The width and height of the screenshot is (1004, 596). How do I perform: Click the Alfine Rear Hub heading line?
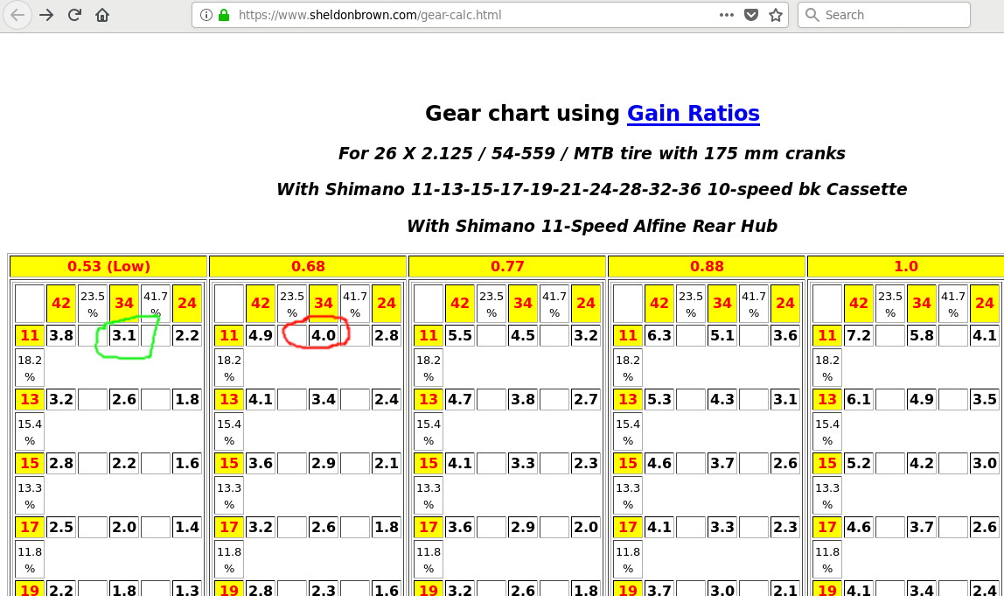click(591, 226)
